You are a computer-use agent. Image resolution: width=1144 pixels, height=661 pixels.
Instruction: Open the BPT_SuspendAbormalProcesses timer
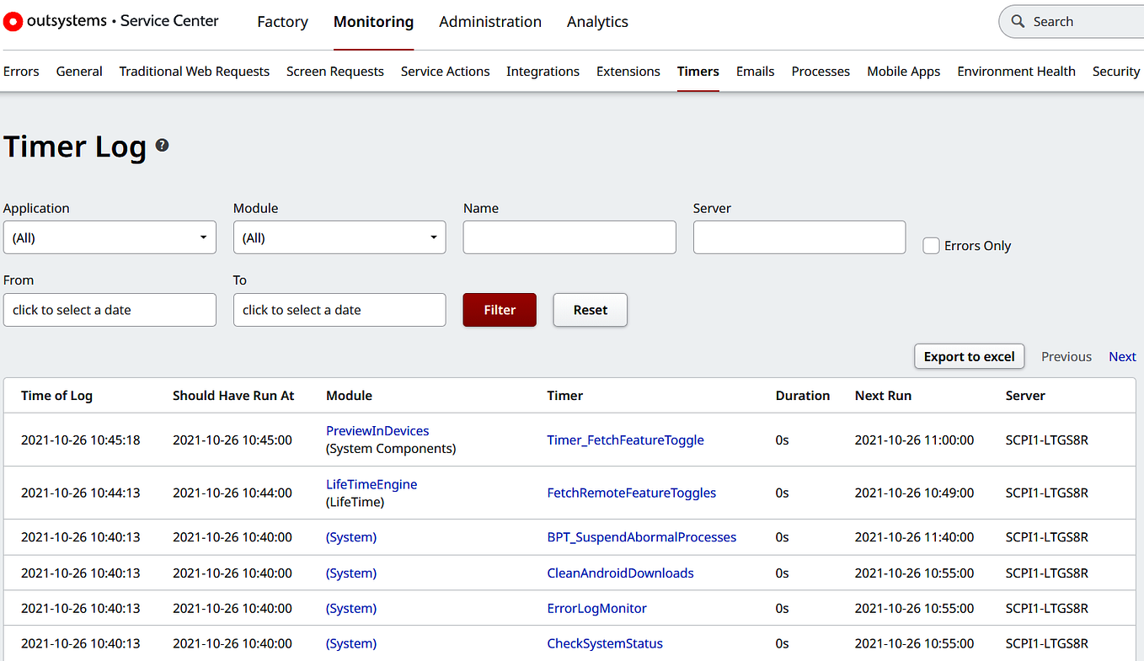point(641,536)
